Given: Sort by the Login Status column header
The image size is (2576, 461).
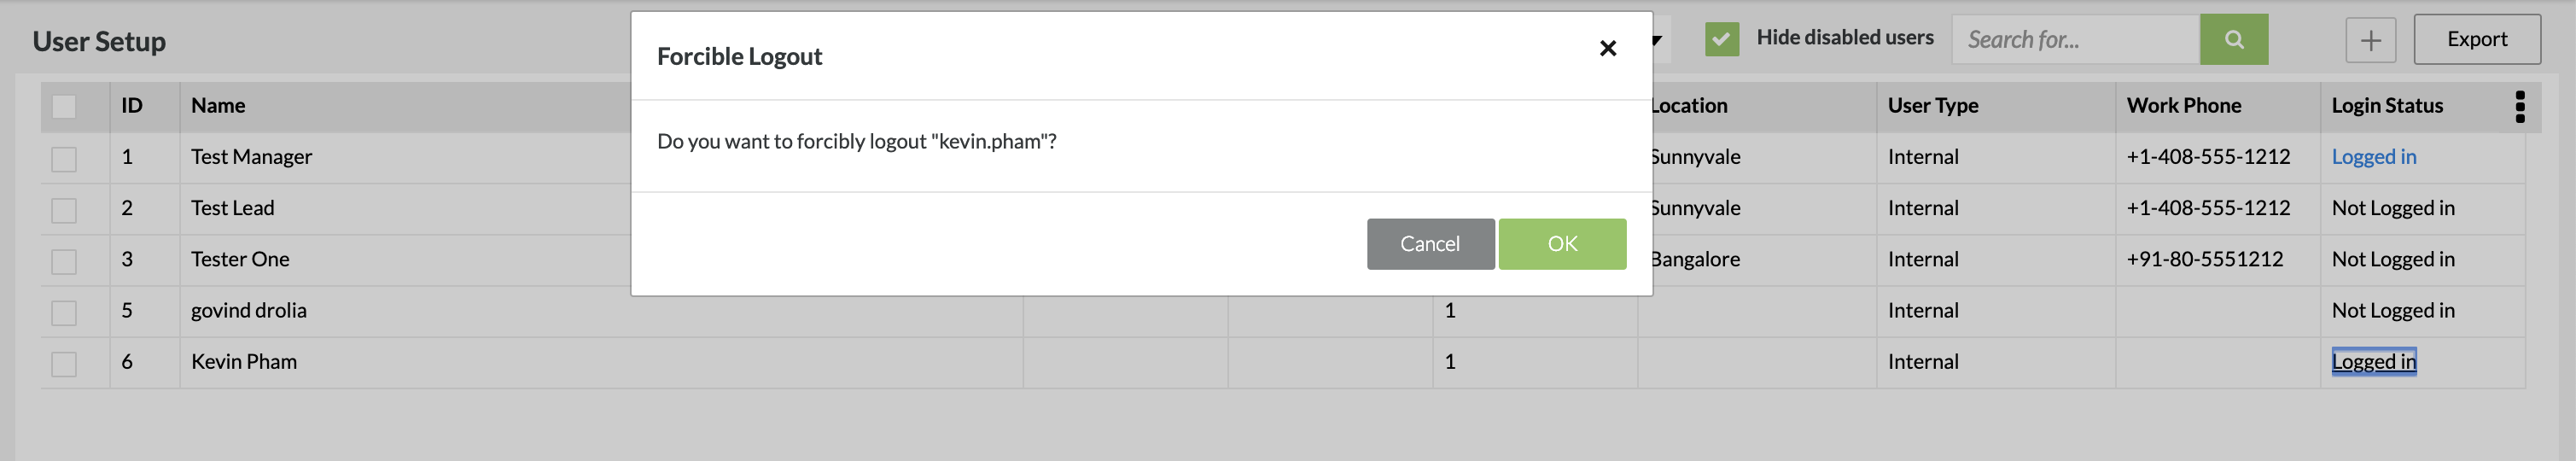Looking at the screenshot, I should pyautogui.click(x=2386, y=106).
